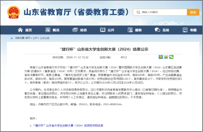The width and height of the screenshot is (203, 132).
Task: Click the 公开 open book icon
Action: [x=103, y=30]
